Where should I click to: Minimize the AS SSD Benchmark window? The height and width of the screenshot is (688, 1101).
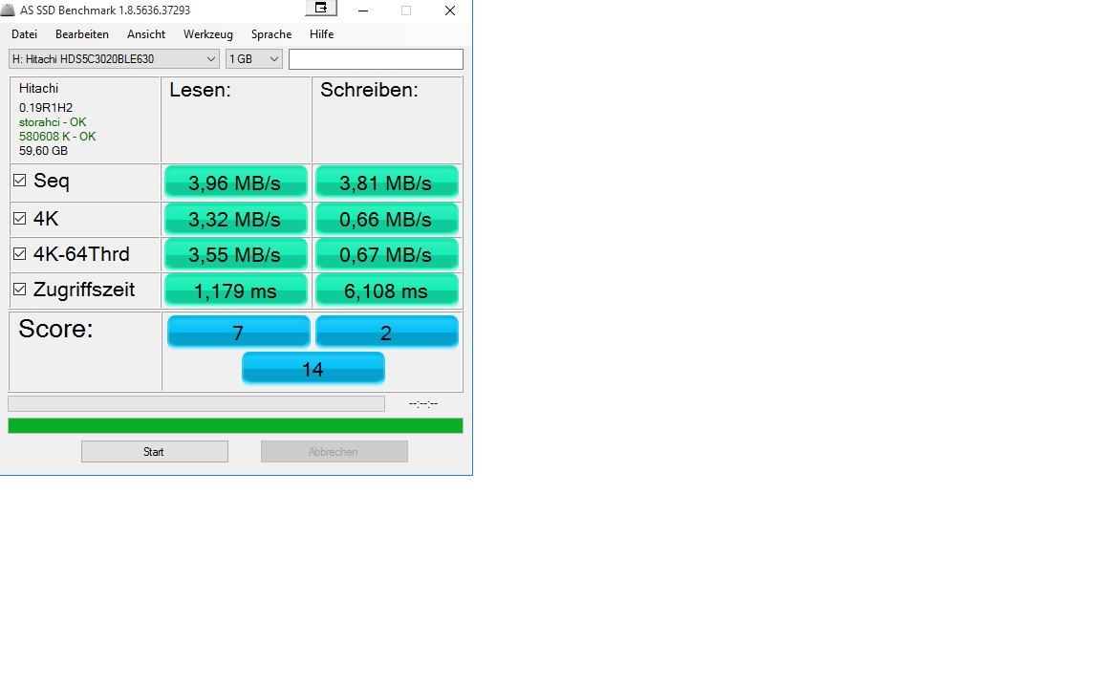pos(363,11)
